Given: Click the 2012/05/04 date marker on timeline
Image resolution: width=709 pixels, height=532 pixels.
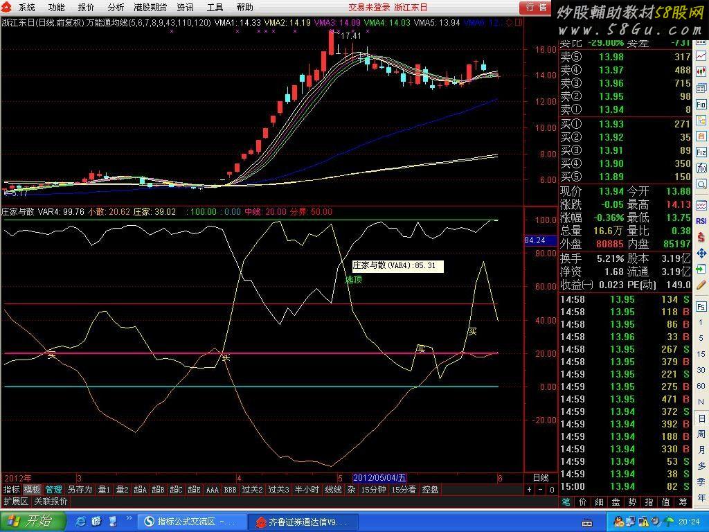Looking at the screenshot, I should coord(379,478).
